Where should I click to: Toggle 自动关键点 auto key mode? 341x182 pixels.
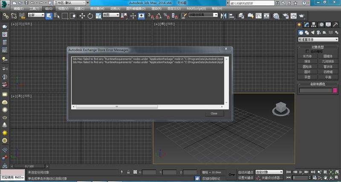click(246, 172)
